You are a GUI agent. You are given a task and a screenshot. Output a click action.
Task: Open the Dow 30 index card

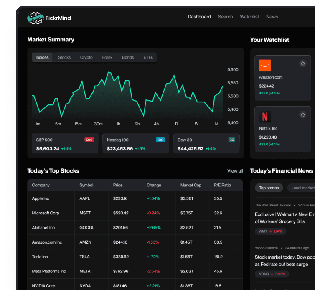pyautogui.click(x=206, y=143)
